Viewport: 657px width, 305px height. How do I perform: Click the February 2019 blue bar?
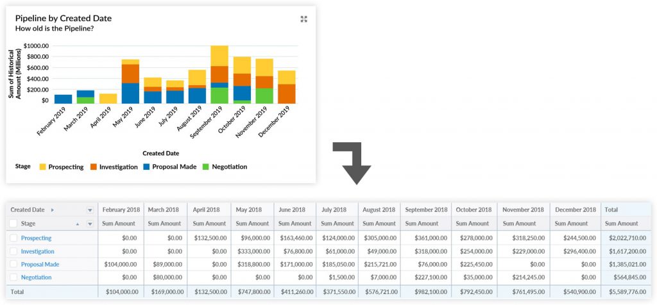click(x=63, y=99)
